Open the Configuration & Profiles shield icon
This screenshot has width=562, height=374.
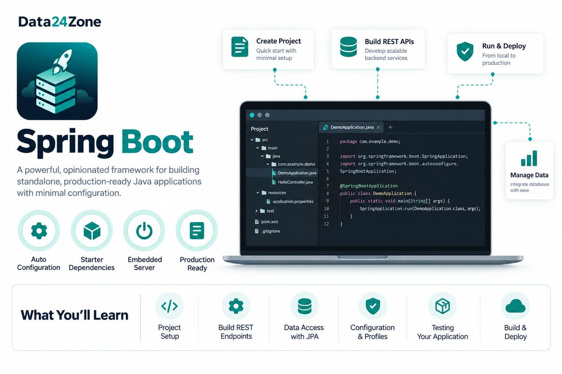click(373, 306)
